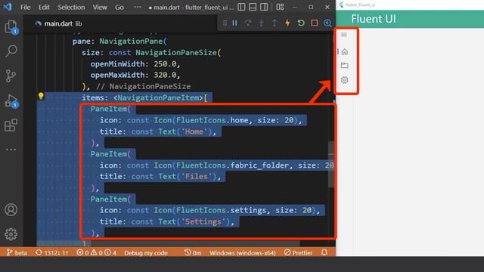Open the Go menu
The height and width of the screenshot is (272, 484).
coord(119,7)
